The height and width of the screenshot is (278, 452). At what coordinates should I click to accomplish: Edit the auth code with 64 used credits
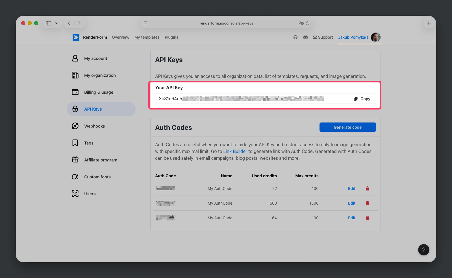pos(352,218)
